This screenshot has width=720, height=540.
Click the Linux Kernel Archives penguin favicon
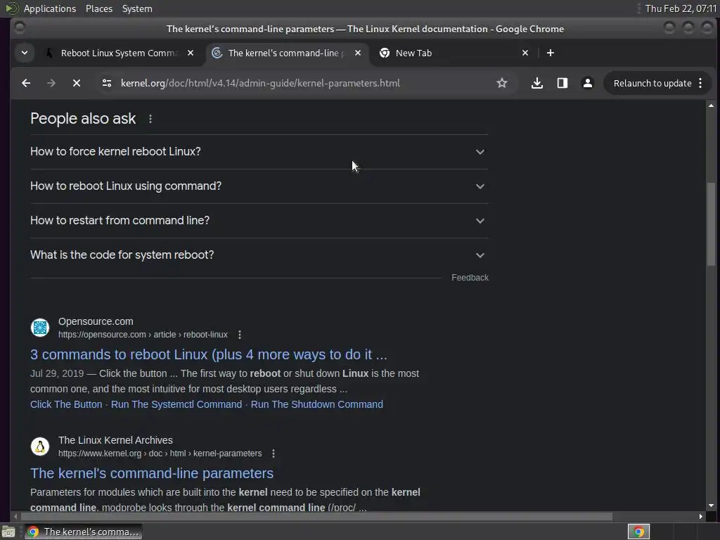tap(40, 446)
